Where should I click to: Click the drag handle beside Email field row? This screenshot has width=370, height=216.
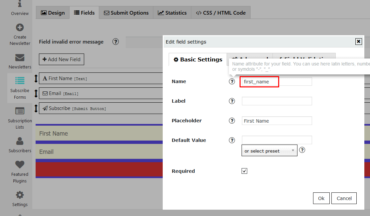36,93
